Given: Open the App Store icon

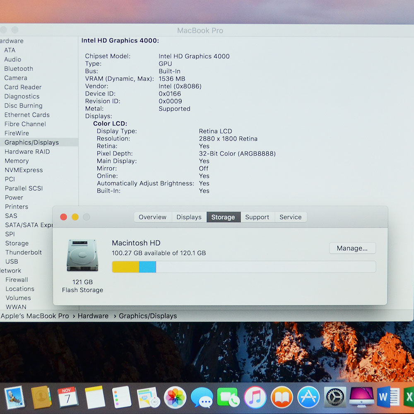Looking at the screenshot, I should pos(308,397).
